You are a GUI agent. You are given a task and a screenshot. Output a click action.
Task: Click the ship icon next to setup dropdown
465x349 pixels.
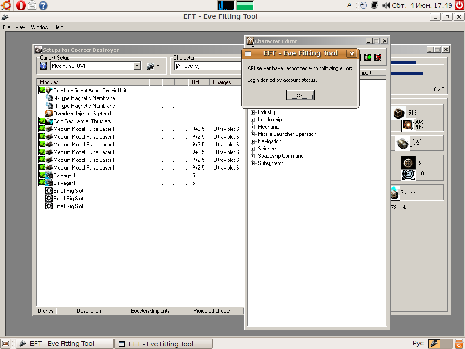coord(150,66)
